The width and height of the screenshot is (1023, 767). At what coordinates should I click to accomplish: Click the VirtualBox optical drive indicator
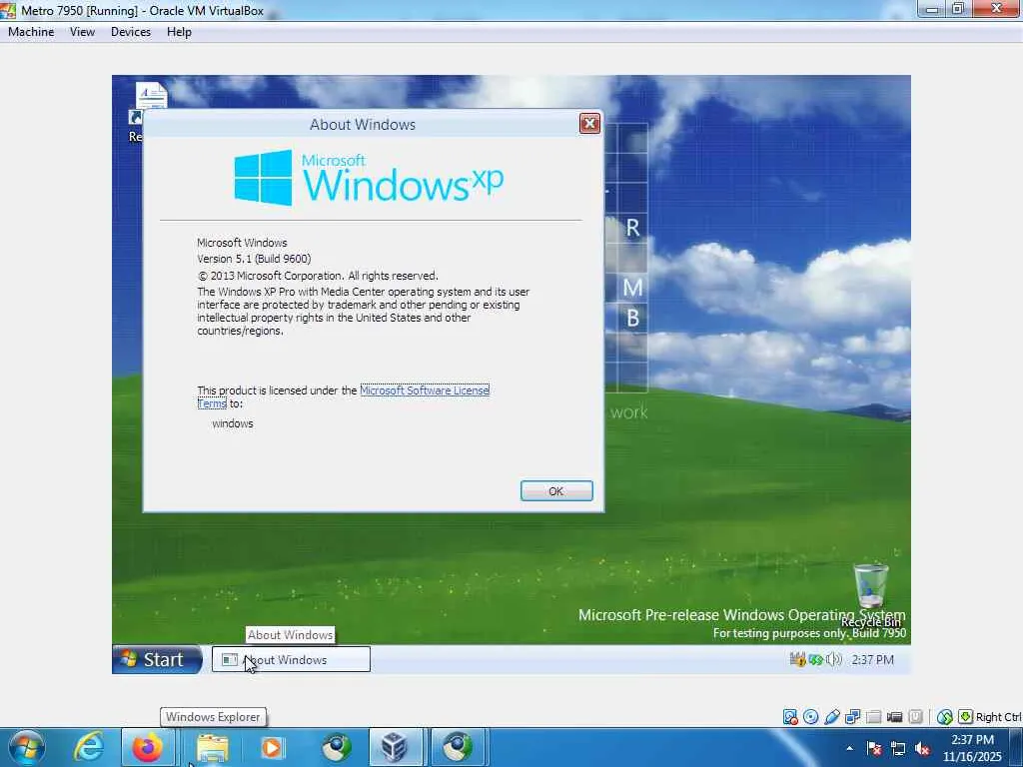pyautogui.click(x=811, y=717)
